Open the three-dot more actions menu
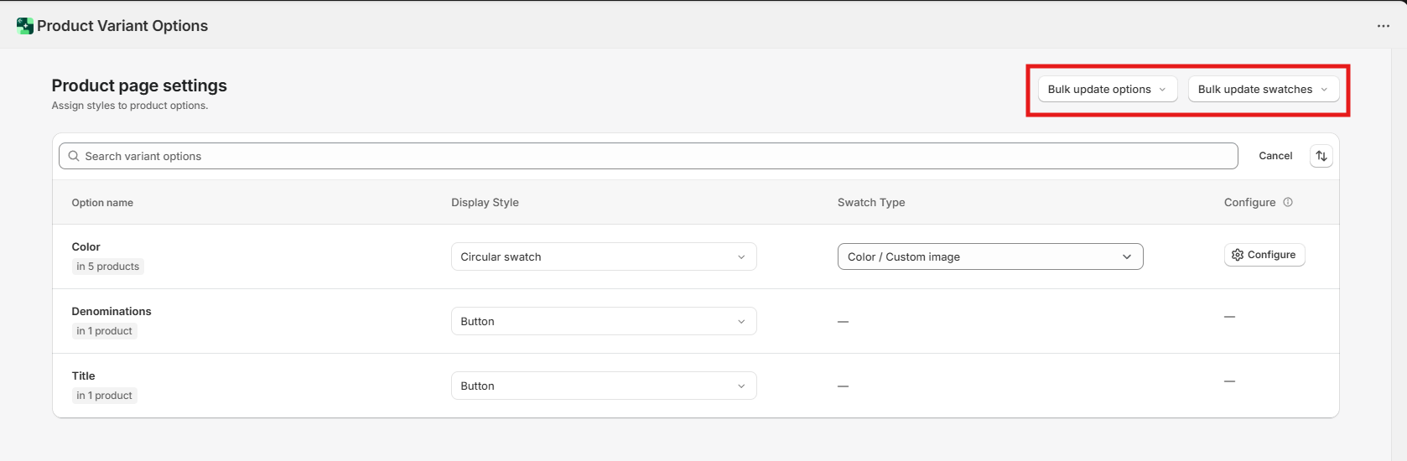 point(1383,26)
